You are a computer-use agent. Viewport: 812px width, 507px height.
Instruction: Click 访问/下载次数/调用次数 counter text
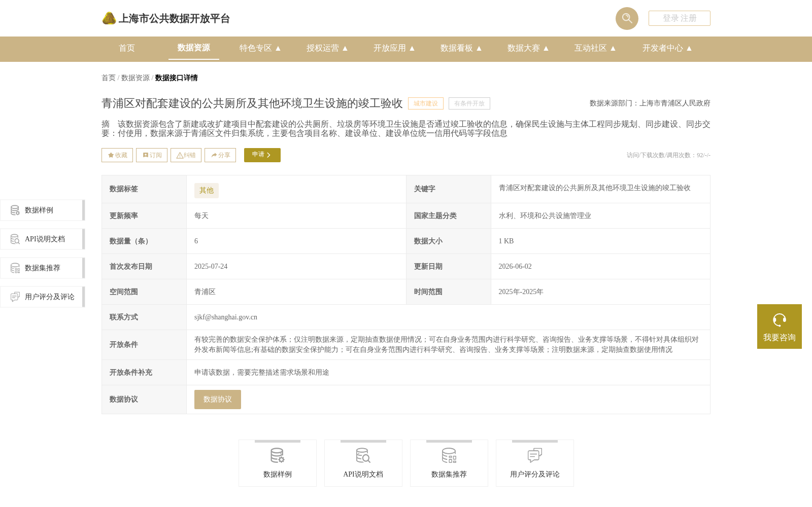point(668,155)
